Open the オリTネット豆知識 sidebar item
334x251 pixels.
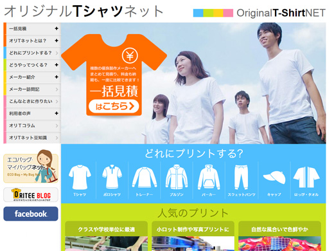coord(32,138)
